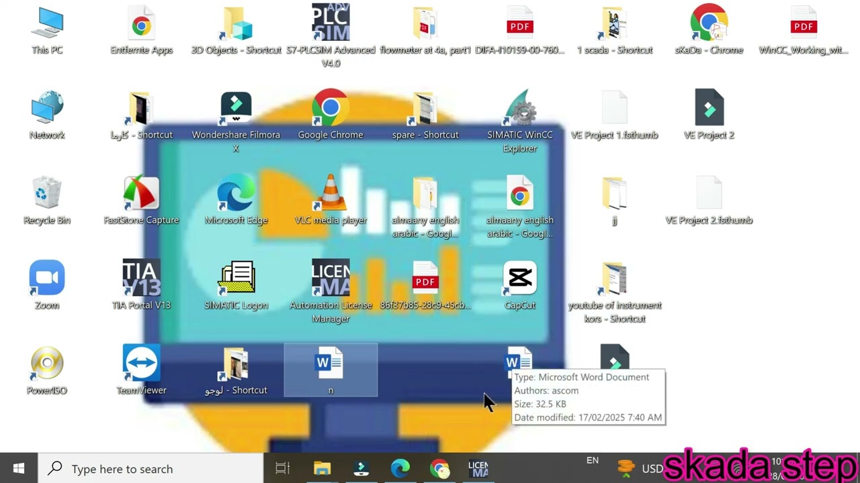Launch TeamViewer
Screen dimensions: 860x483
[x=141, y=371]
